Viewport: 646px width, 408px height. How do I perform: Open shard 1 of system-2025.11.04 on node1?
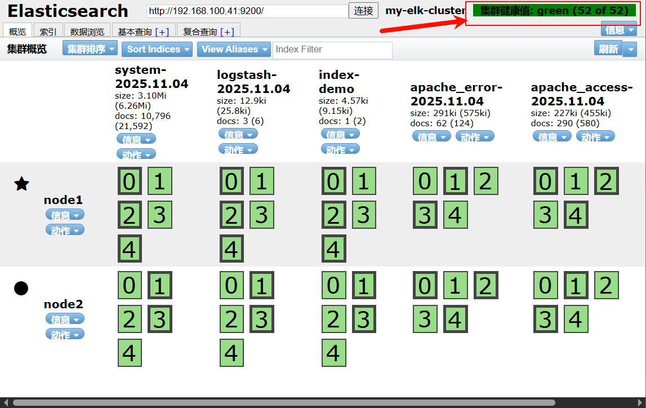click(160, 181)
